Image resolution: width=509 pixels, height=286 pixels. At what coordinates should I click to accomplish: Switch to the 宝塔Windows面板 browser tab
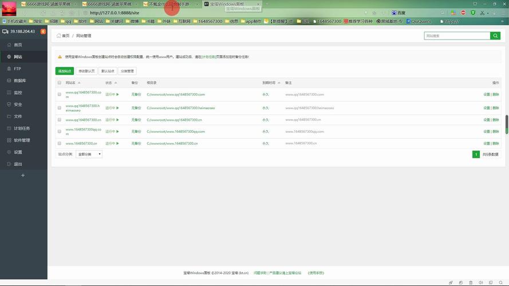point(231,4)
